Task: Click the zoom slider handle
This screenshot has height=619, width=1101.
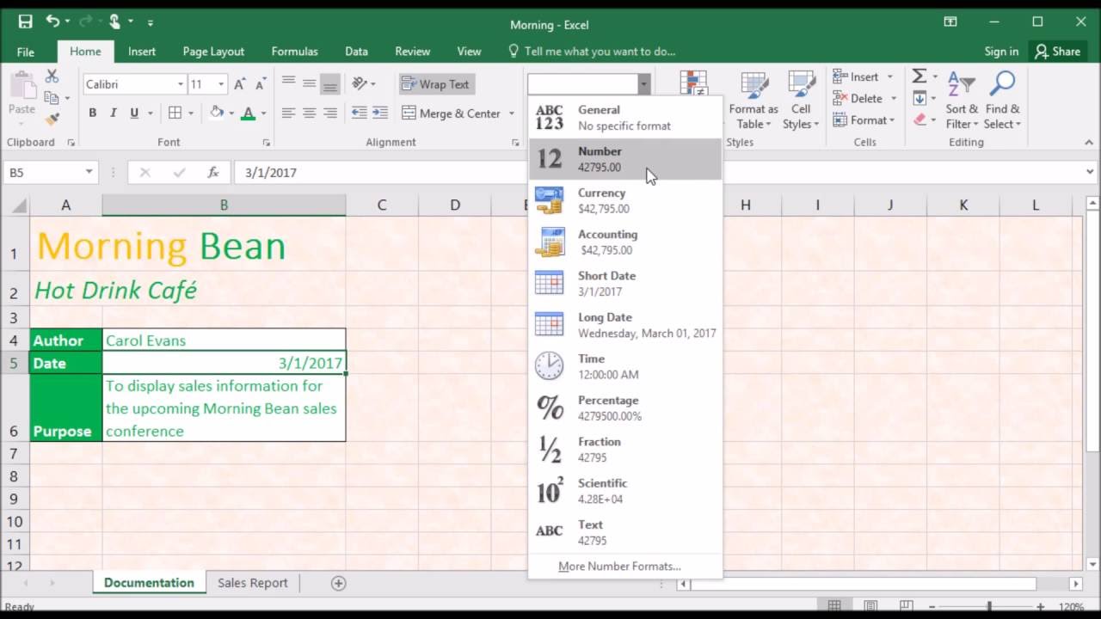Action: coord(988,607)
